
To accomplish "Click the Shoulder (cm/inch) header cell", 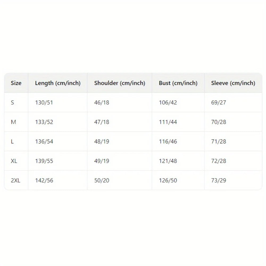I will (119, 83).
